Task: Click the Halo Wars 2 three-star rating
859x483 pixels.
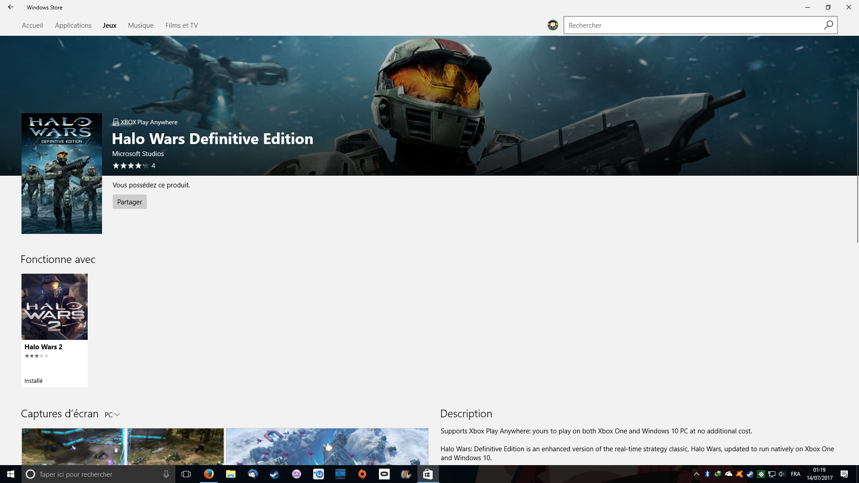Action: point(37,356)
